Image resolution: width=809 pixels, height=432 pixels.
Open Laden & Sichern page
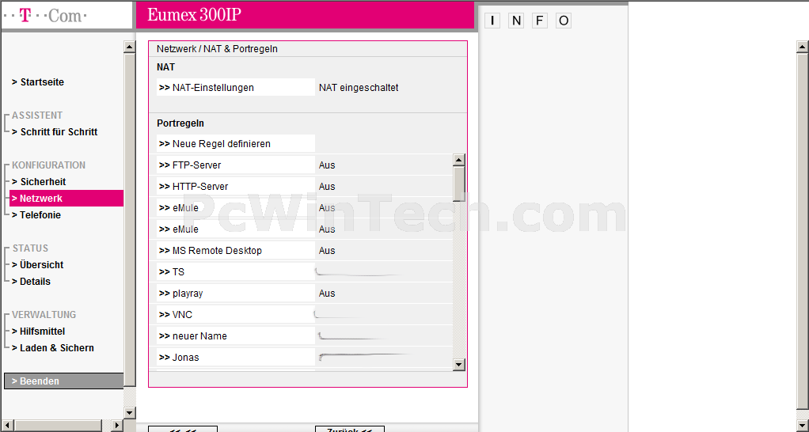click(53, 348)
